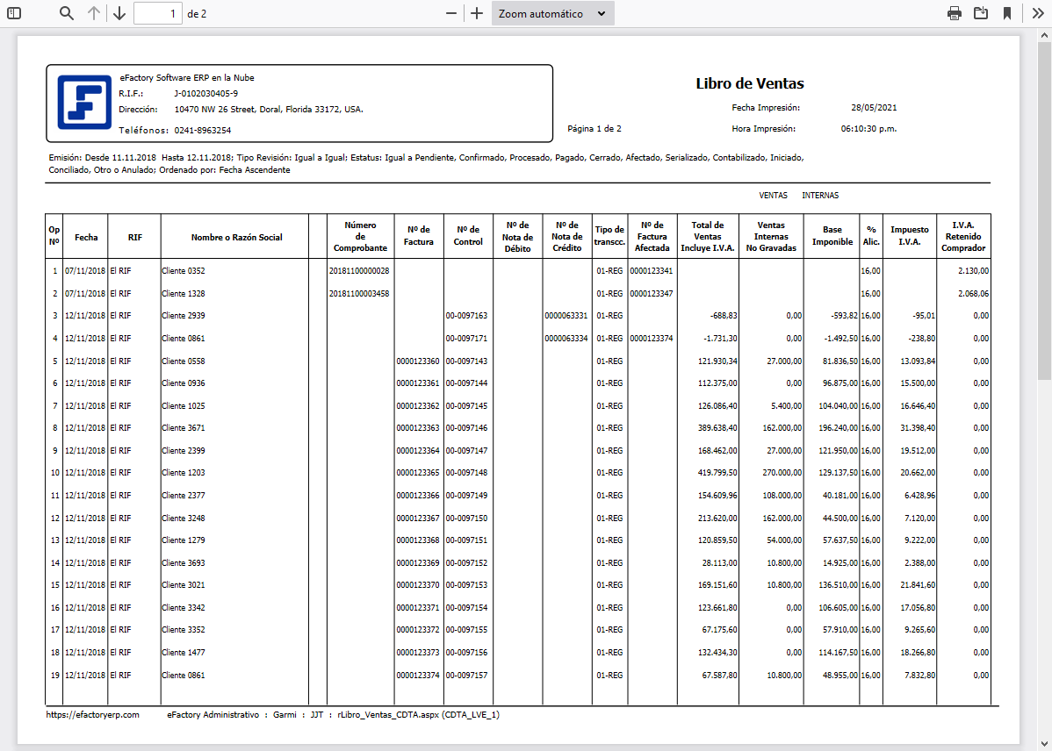Bookmark the current view
This screenshot has width=1052, height=751.
[1008, 13]
